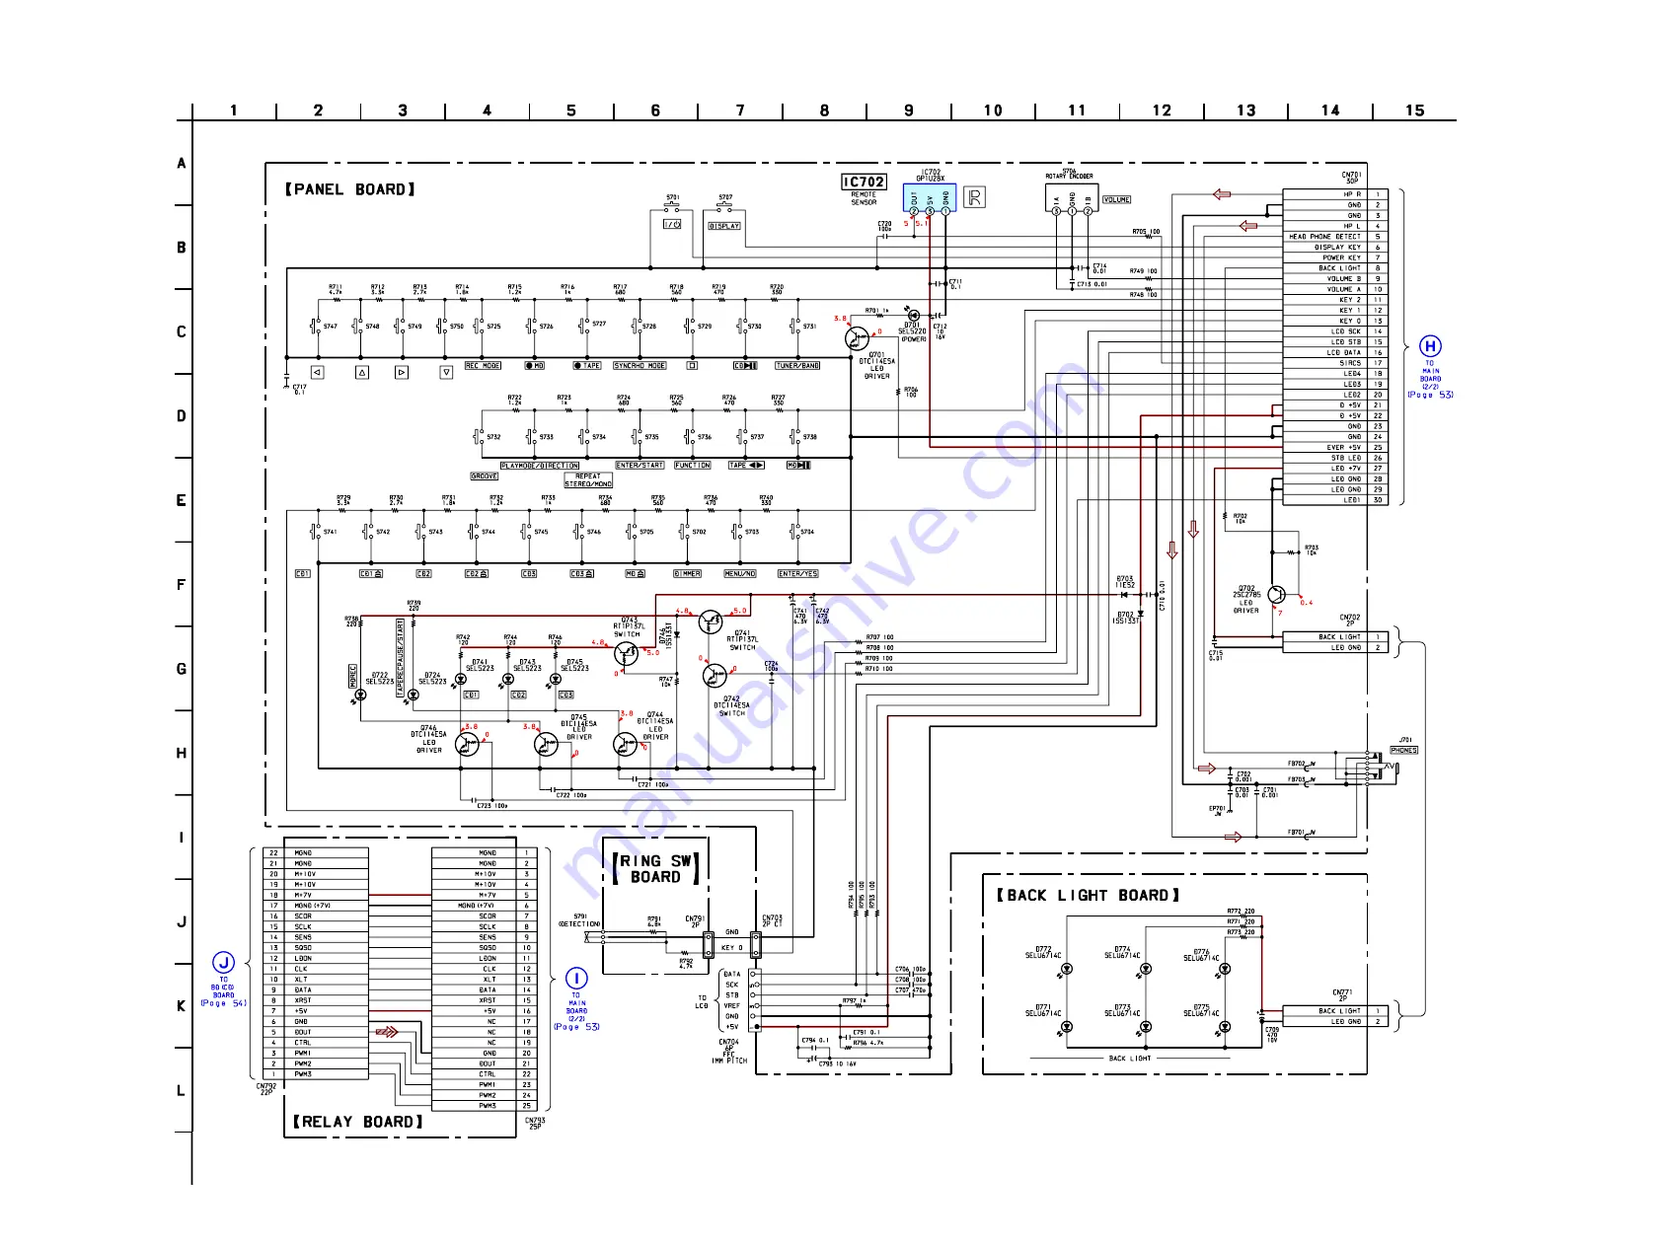Click the blue IC702 GP1U28X chip block
The height and width of the screenshot is (1245, 1657).
(930, 197)
